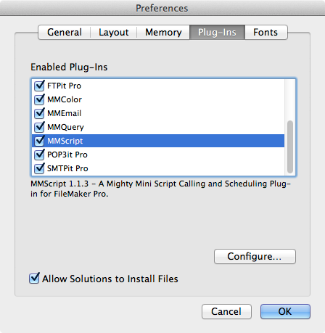
Task: Click the Cancel button
Action: coord(226,311)
